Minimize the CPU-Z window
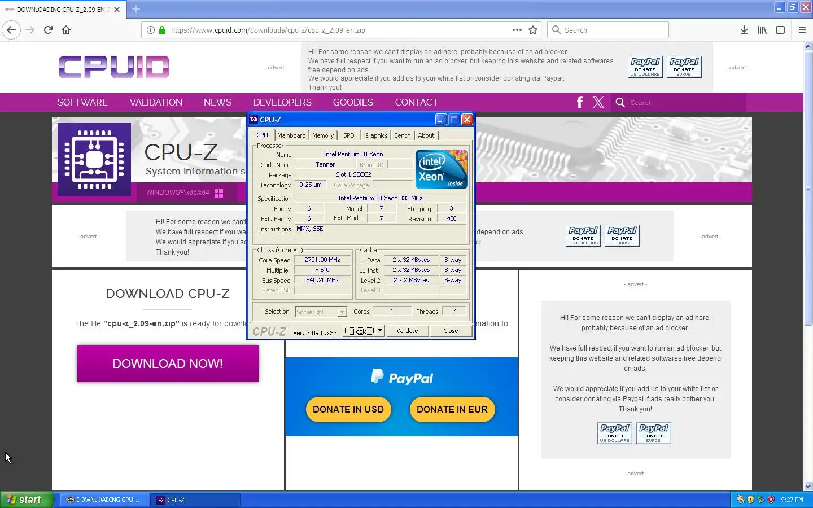This screenshot has height=508, width=813. pos(440,120)
